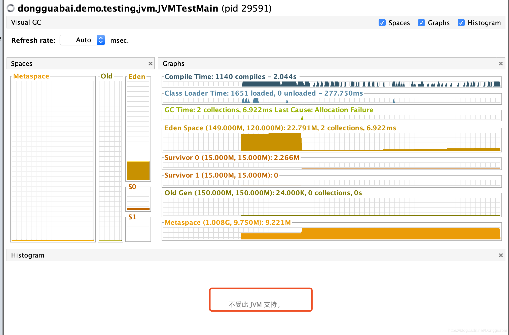Click the refresh rate up stepper arrow
Viewport: 509px width, 335px height.
click(x=100, y=38)
